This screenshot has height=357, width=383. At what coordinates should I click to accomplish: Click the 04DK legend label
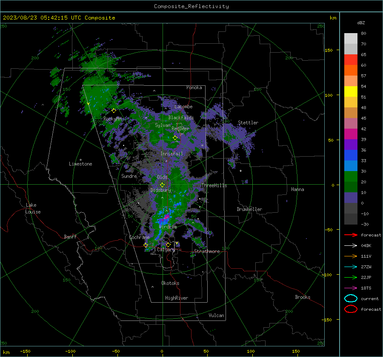[x=366, y=246]
